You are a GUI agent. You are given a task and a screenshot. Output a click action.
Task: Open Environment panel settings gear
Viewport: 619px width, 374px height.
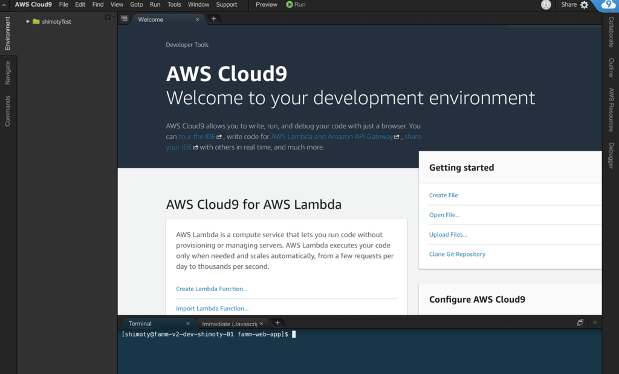tap(108, 18)
